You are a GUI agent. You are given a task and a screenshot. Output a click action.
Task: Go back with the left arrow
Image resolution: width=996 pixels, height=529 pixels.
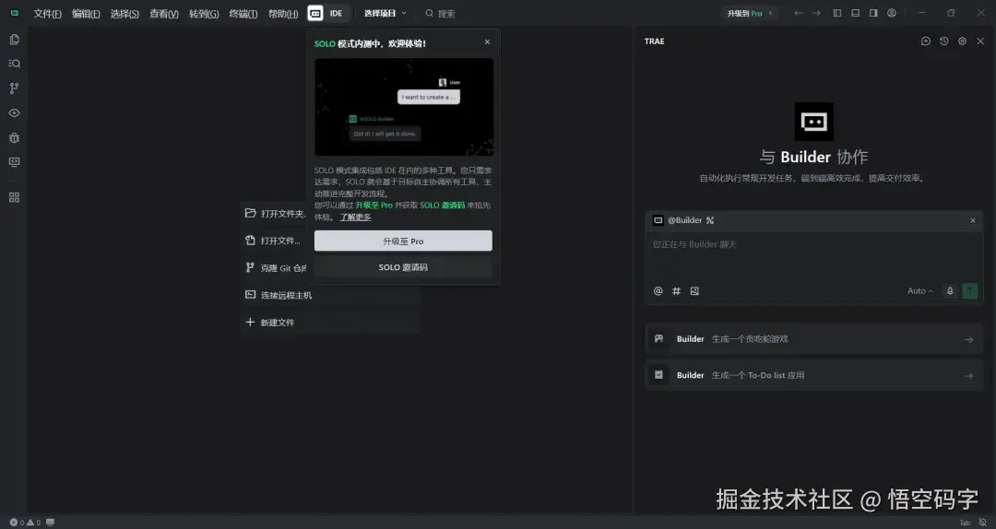[799, 13]
